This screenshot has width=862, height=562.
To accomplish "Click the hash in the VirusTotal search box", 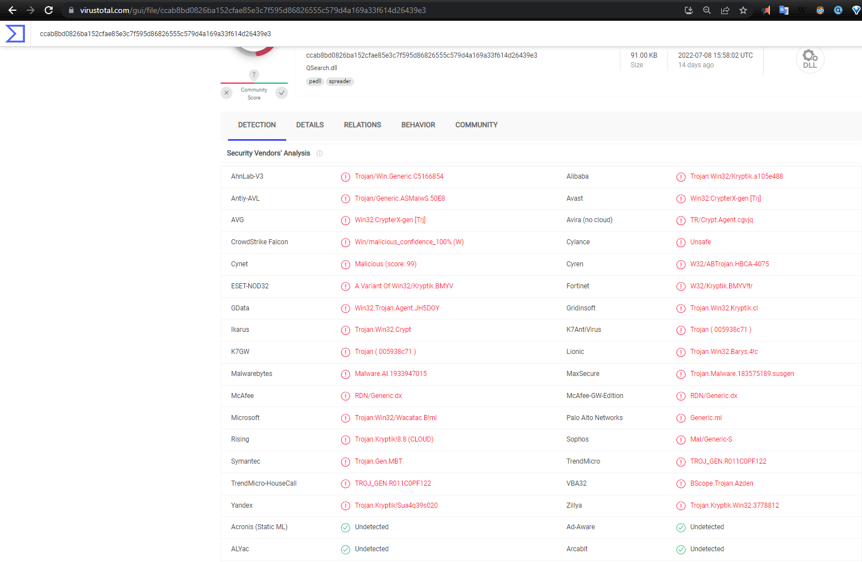I will tap(156, 34).
